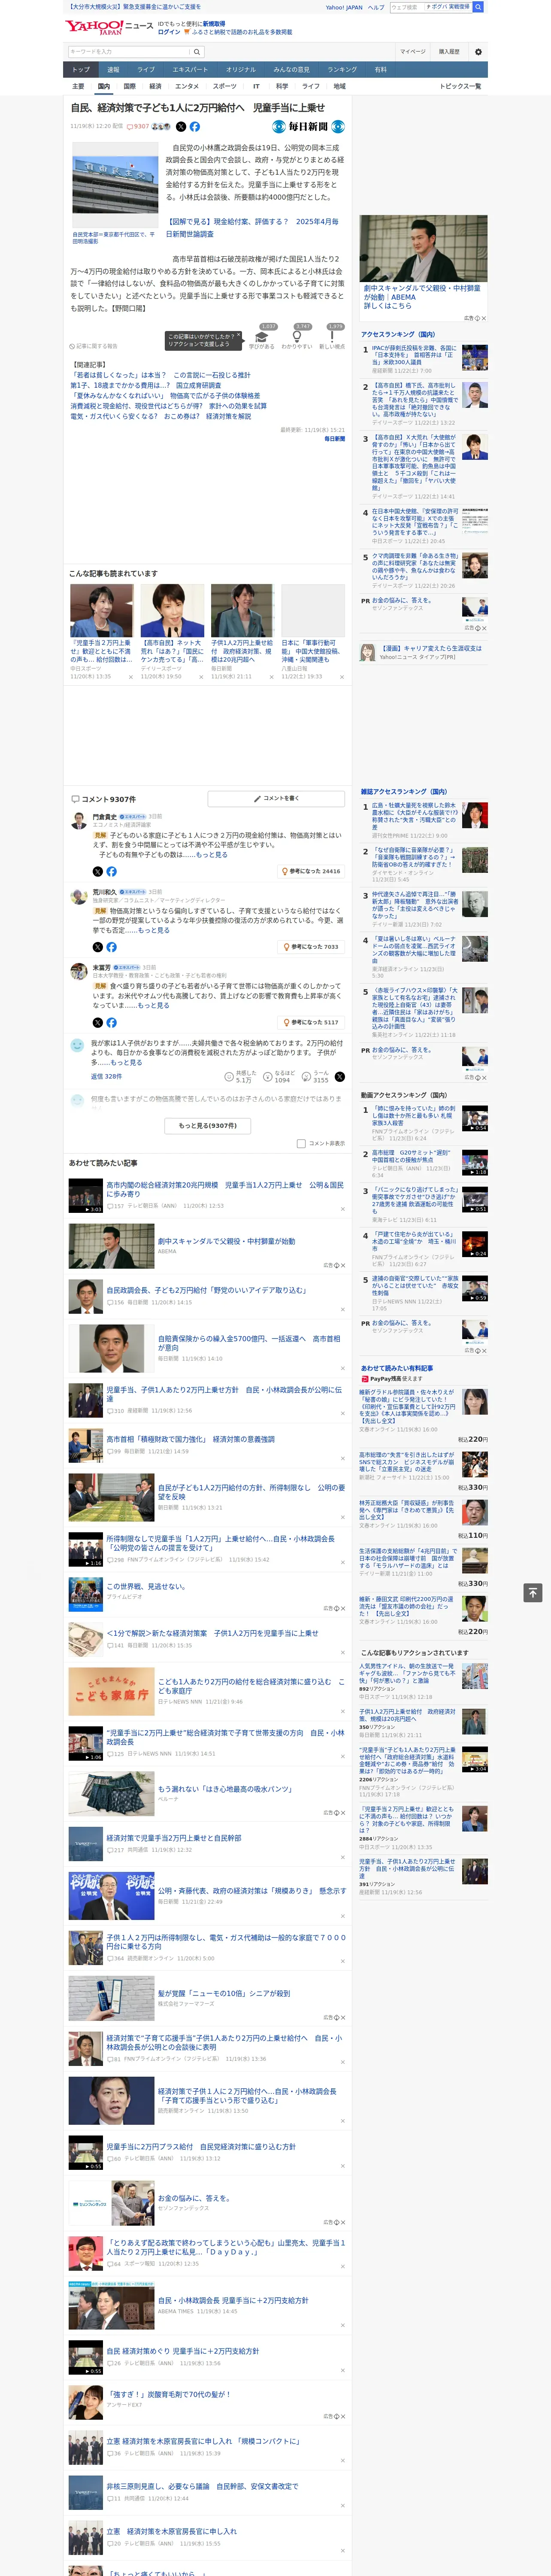Share the article on Facebook
The image size is (551, 2576).
tap(195, 127)
